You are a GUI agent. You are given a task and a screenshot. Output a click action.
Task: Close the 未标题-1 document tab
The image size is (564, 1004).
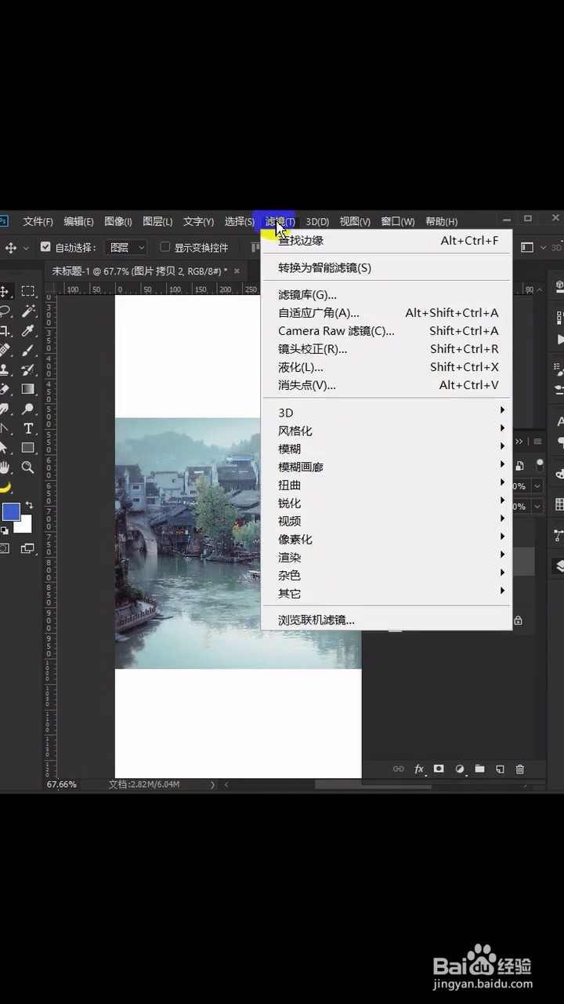[x=237, y=271]
